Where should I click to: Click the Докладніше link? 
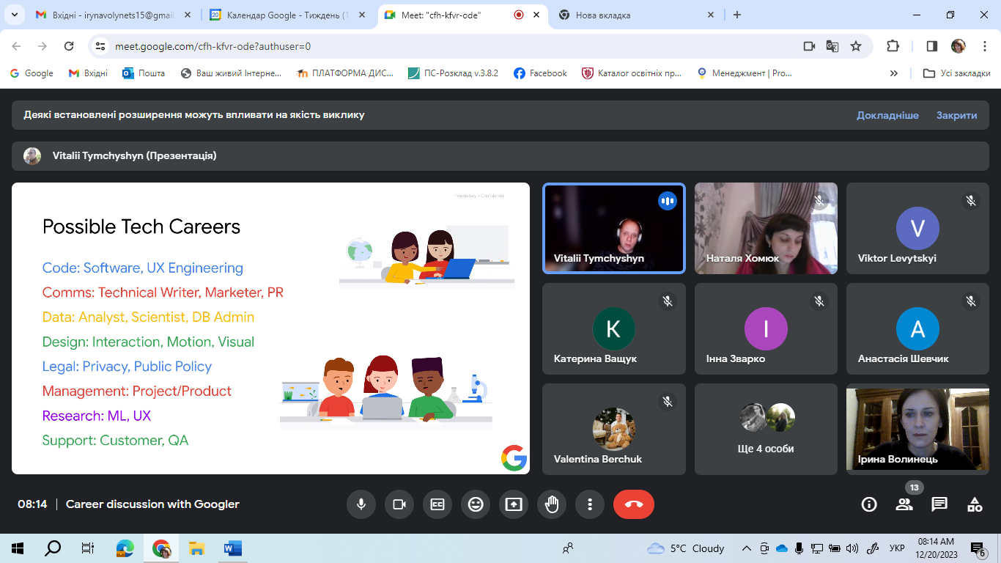[x=887, y=115]
